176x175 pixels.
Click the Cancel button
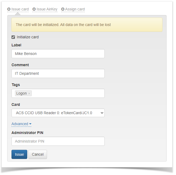(x=38, y=154)
